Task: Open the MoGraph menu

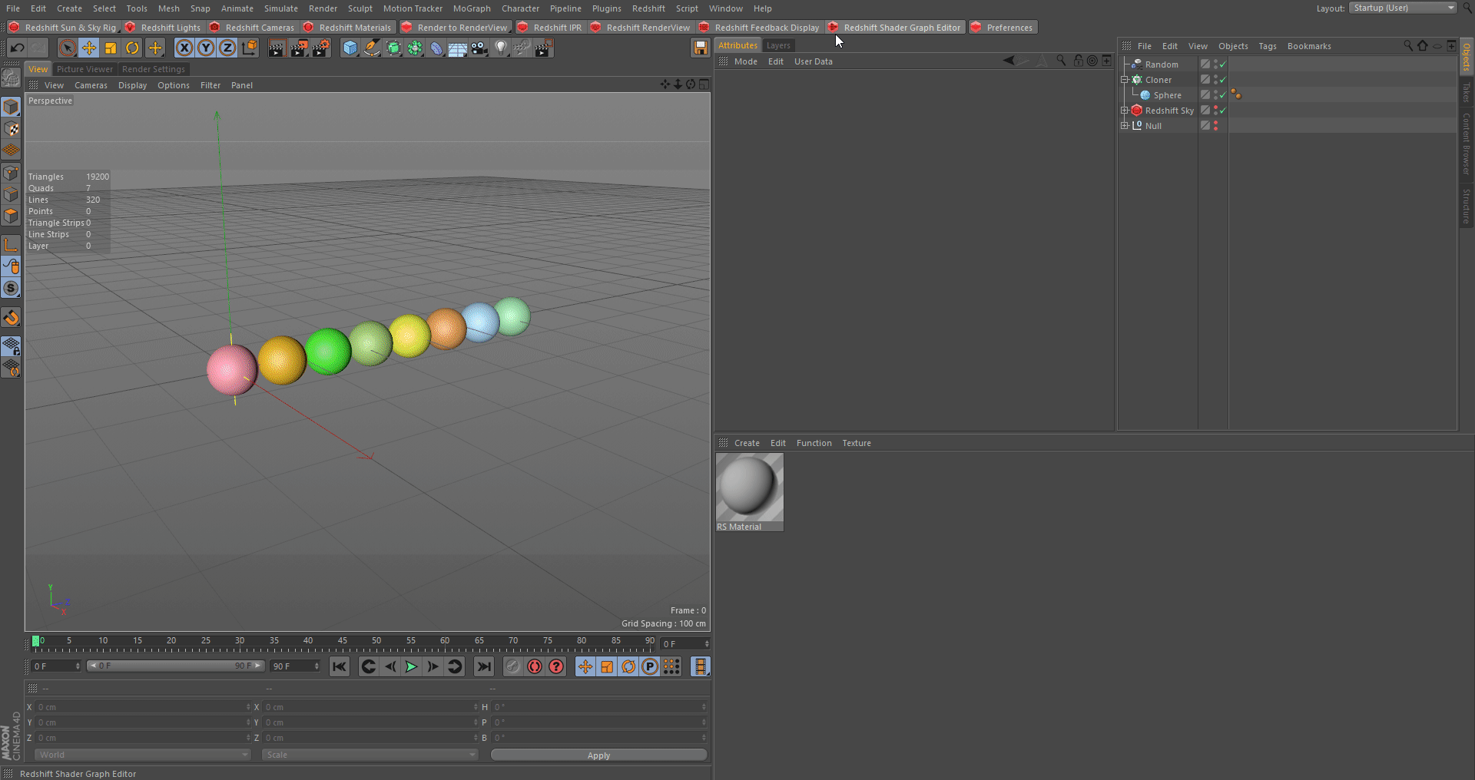Action: 471,8
